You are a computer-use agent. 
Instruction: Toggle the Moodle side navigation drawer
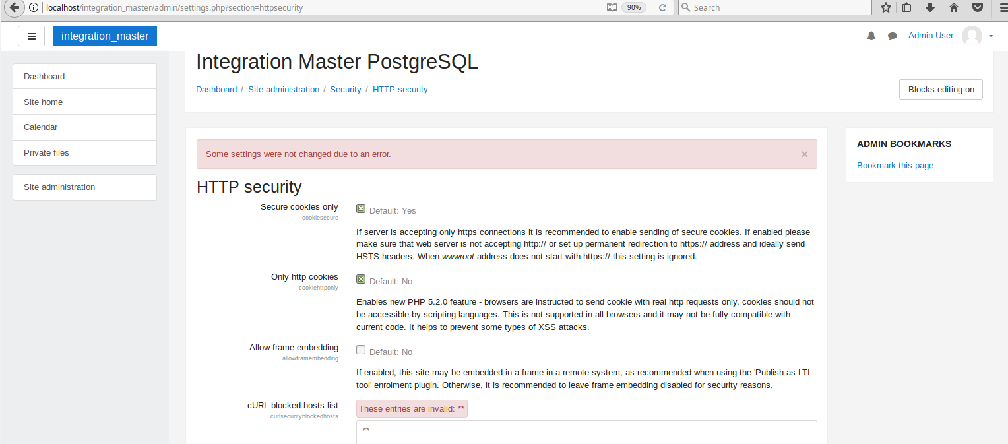coord(31,36)
